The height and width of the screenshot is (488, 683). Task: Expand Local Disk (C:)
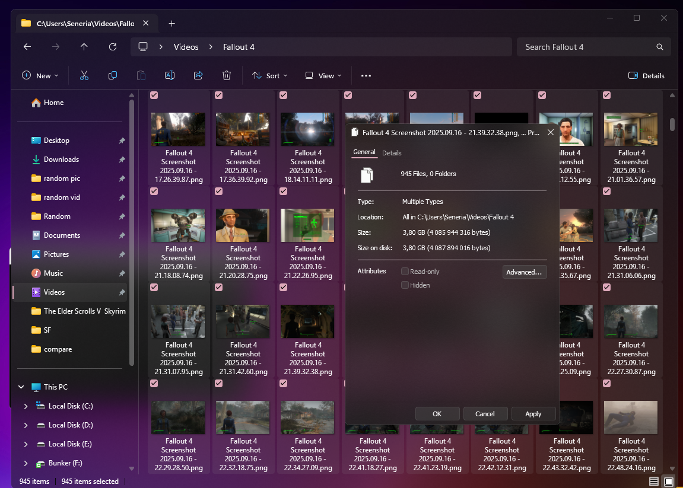coord(26,406)
